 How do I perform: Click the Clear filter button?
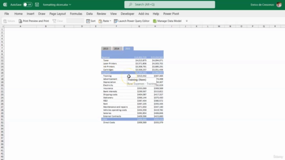pos(57,21)
